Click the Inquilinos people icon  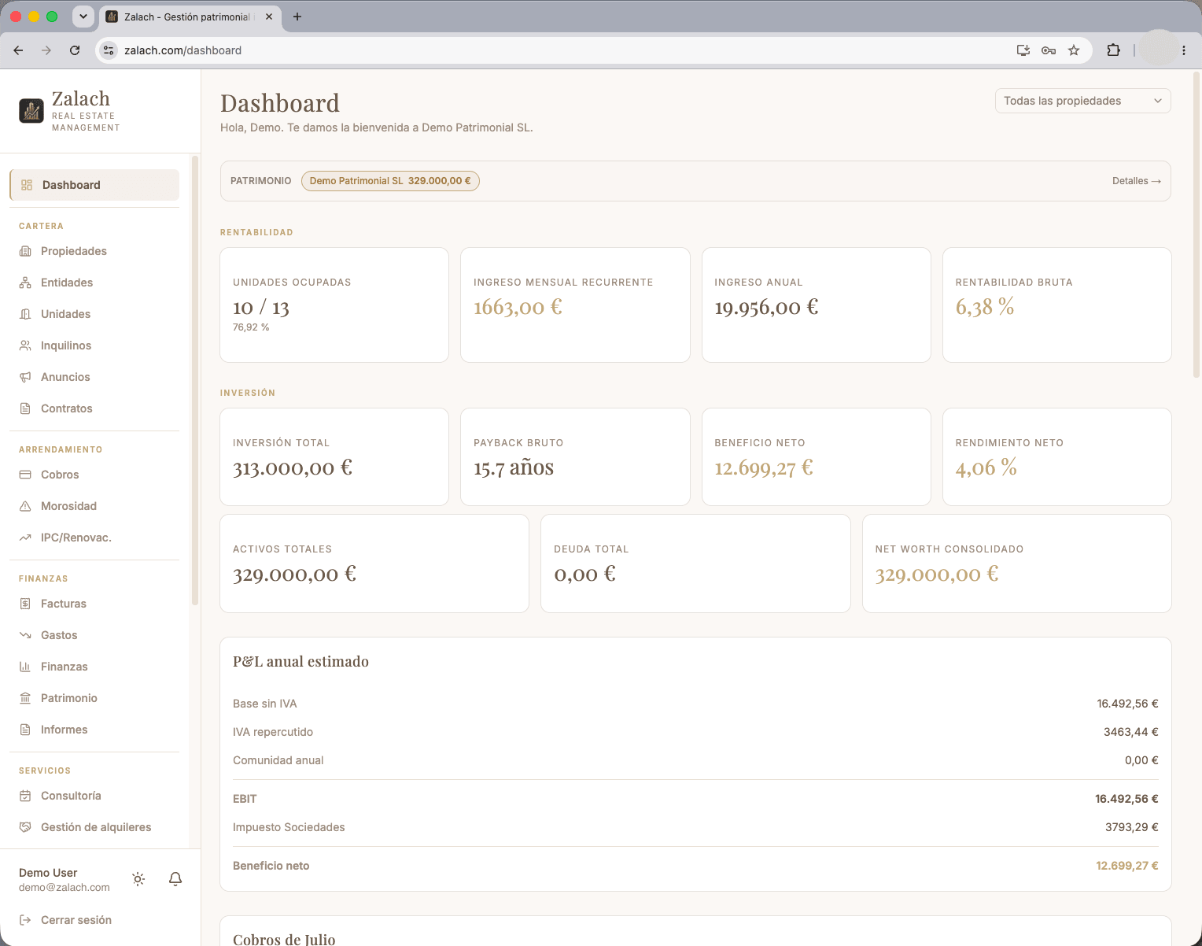click(25, 346)
